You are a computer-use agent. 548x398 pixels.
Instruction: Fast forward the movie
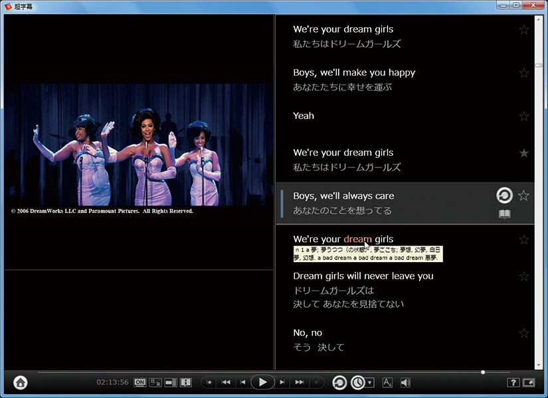300,382
